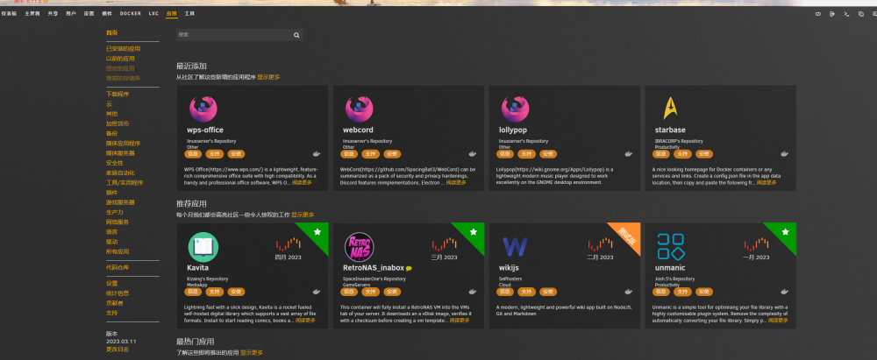Open the 共享 tab in top navigation

53,13
